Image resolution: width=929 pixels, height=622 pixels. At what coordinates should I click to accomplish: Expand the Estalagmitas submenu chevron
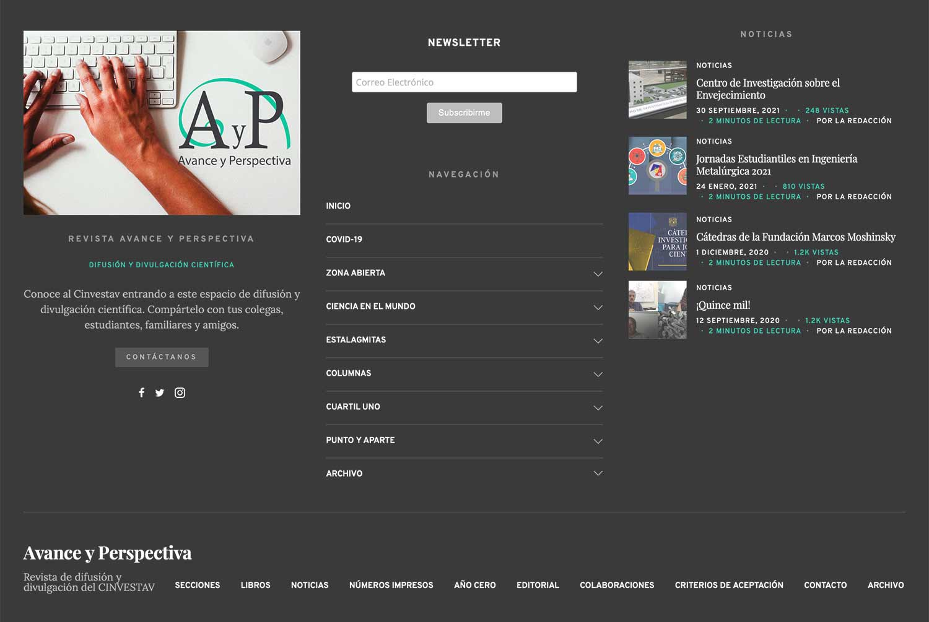[x=598, y=340]
